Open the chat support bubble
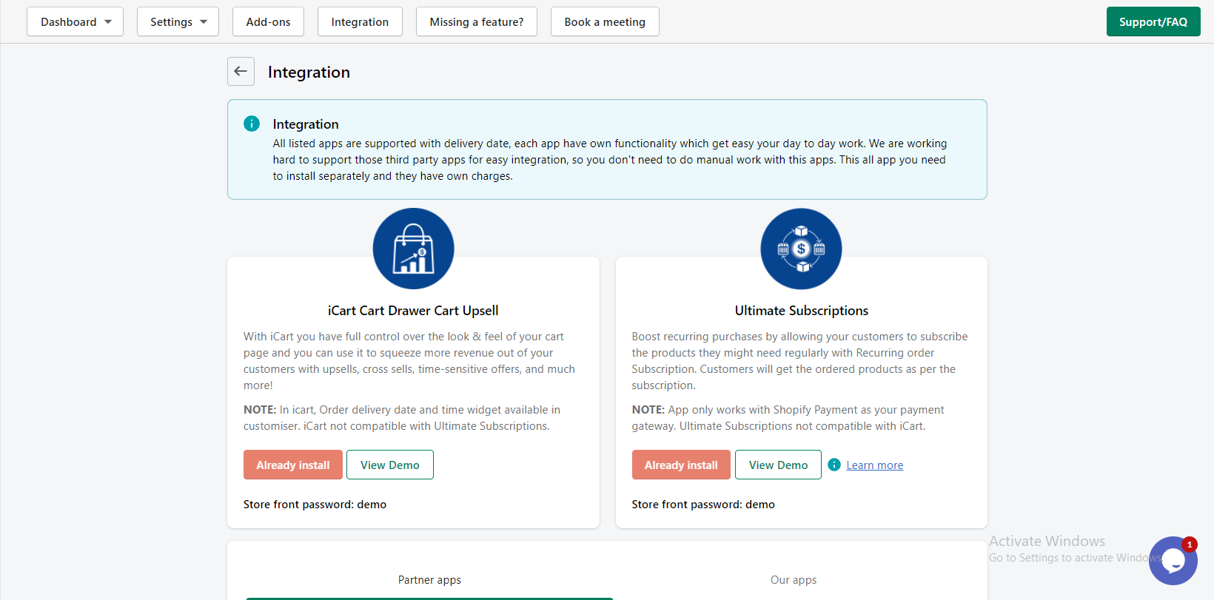The height and width of the screenshot is (600, 1214). click(x=1173, y=561)
